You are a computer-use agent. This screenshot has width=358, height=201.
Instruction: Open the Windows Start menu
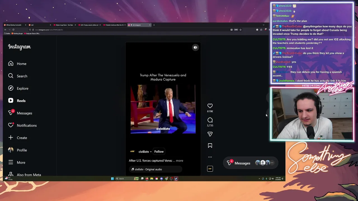tap(112, 179)
